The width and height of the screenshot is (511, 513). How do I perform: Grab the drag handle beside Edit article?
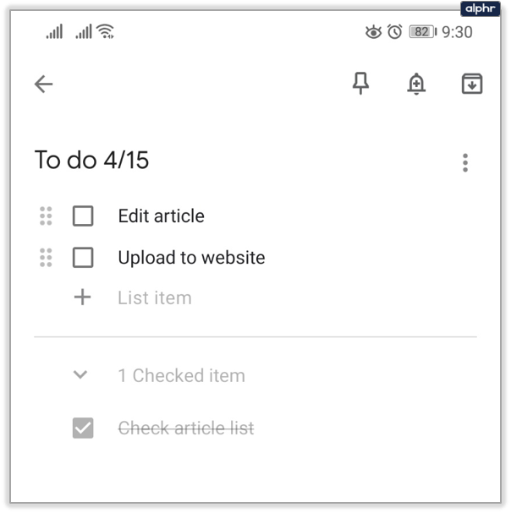click(47, 216)
